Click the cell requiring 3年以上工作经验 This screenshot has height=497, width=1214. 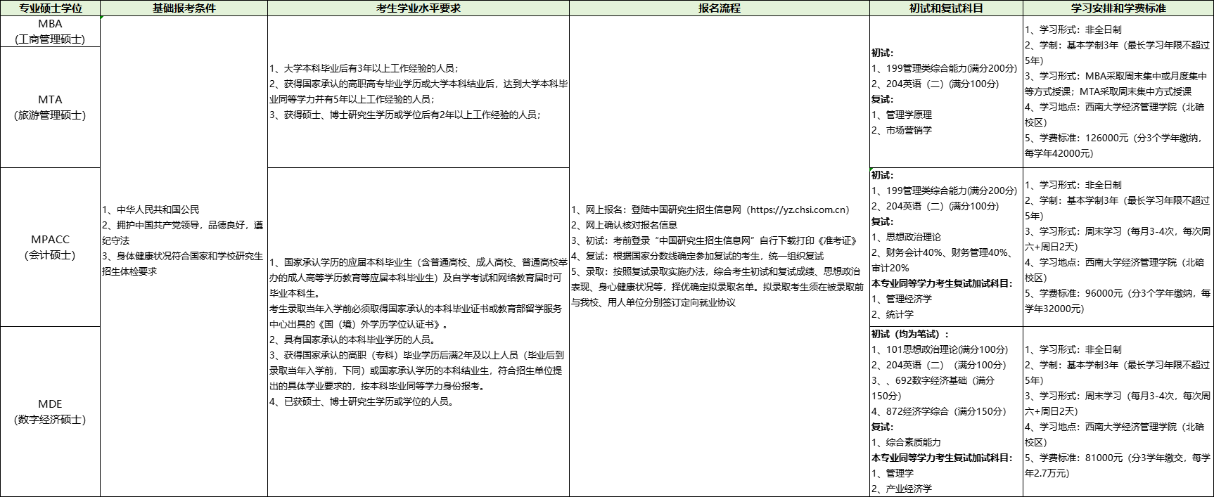(x=418, y=91)
